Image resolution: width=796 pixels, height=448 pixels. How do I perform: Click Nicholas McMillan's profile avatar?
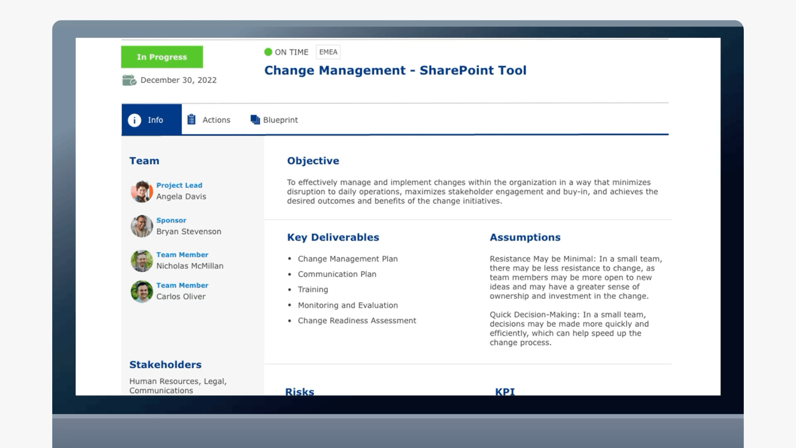pyautogui.click(x=142, y=261)
